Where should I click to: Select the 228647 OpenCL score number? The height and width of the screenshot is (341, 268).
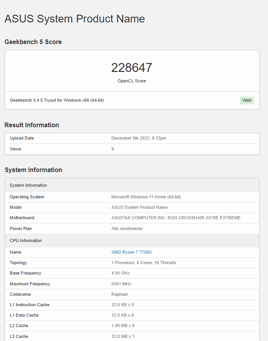click(132, 68)
